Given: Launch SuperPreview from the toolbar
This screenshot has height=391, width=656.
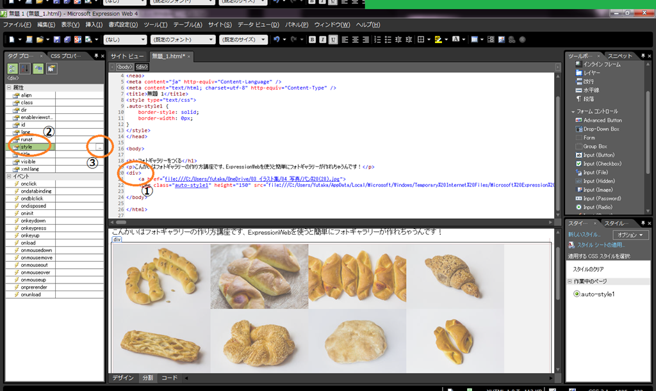Looking at the screenshot, I should click(78, 40).
